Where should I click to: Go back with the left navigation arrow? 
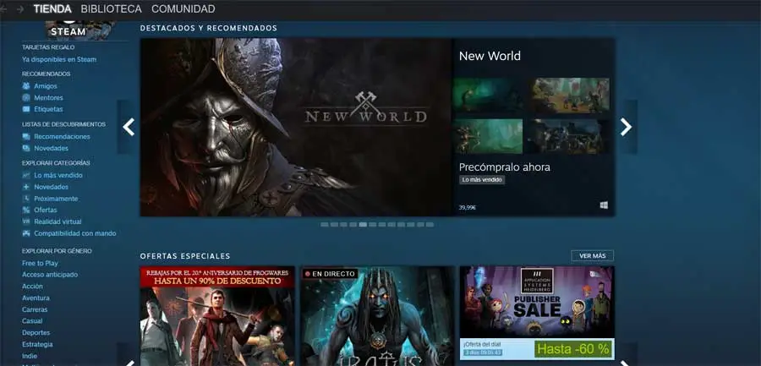coord(4,8)
